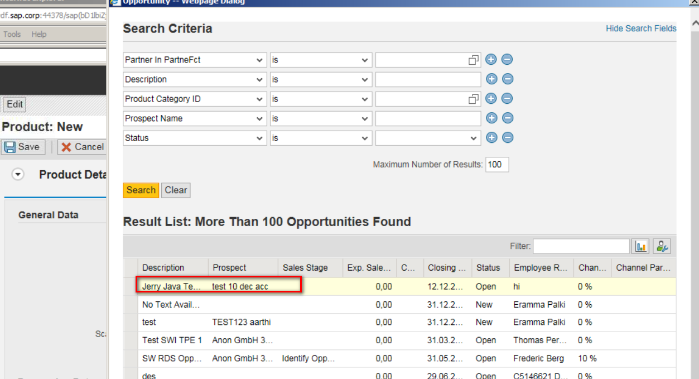699x379 pixels.
Task: Add search row after Partner In PartneFct
Action: coord(491,60)
